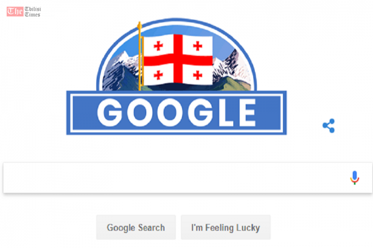This screenshot has width=373, height=248.
Task: Open the GOOGLE doodle blue banner
Action: coord(177,113)
